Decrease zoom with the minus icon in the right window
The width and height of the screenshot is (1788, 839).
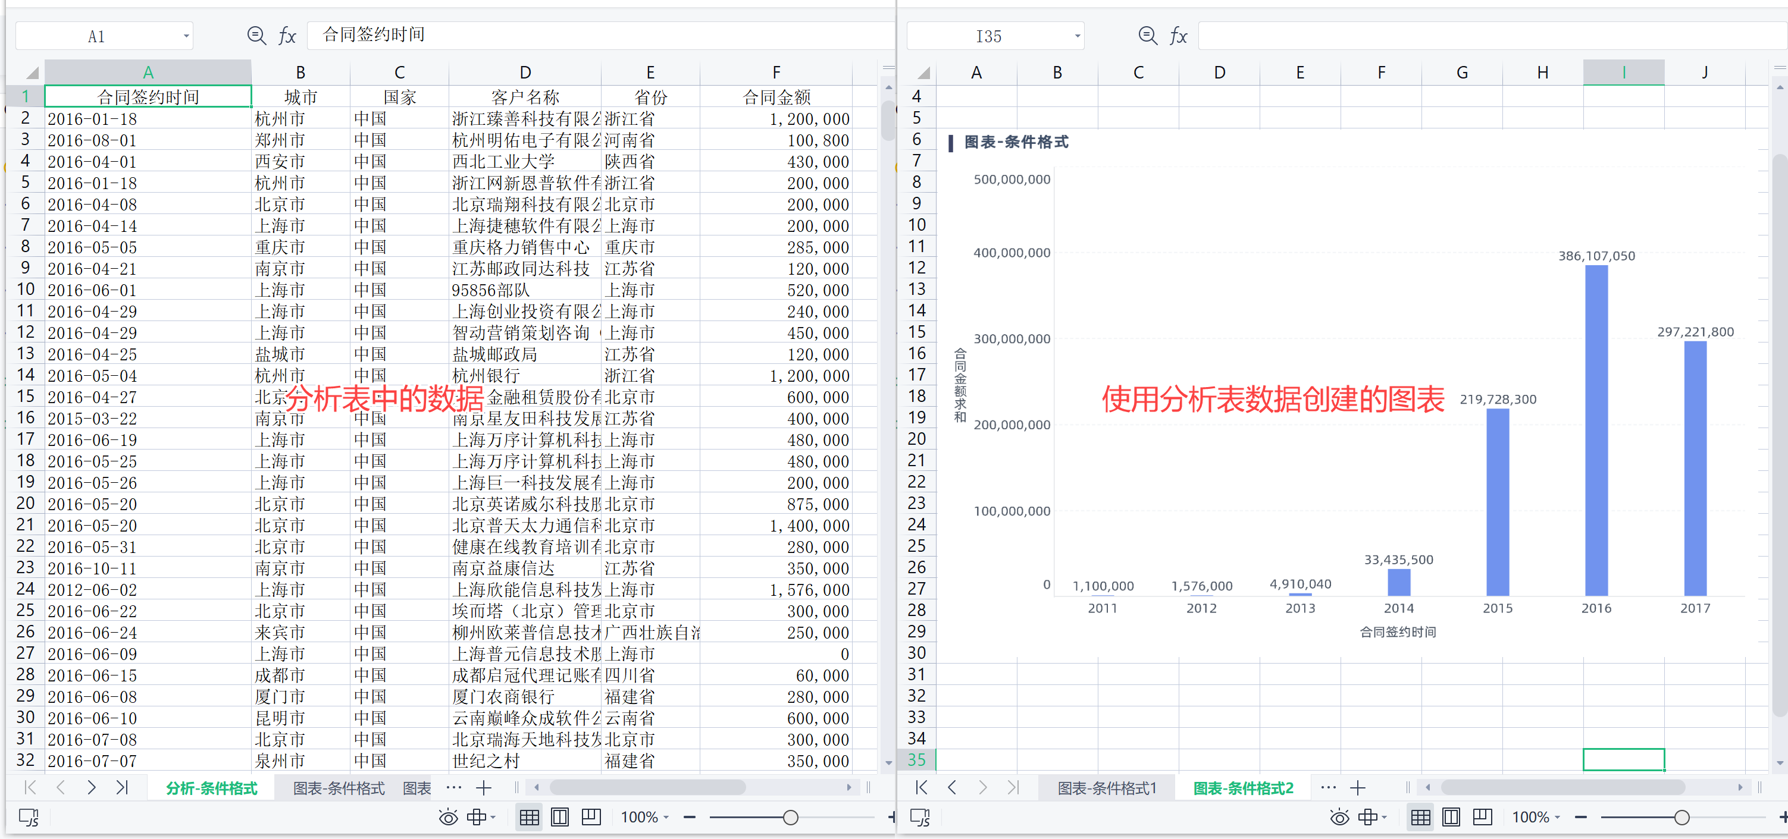tap(1580, 818)
